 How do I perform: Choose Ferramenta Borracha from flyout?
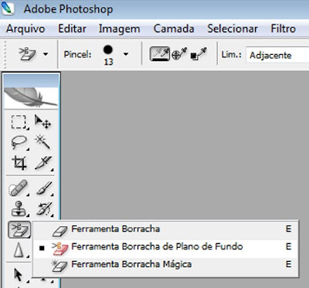pos(165,229)
